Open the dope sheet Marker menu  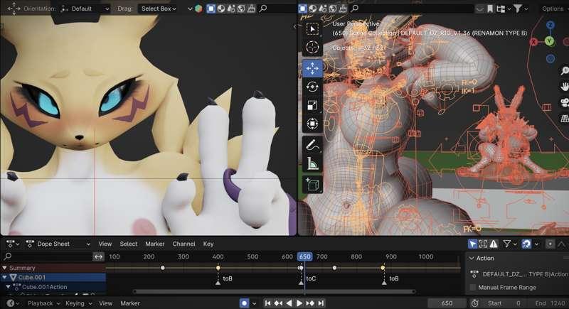tap(155, 244)
